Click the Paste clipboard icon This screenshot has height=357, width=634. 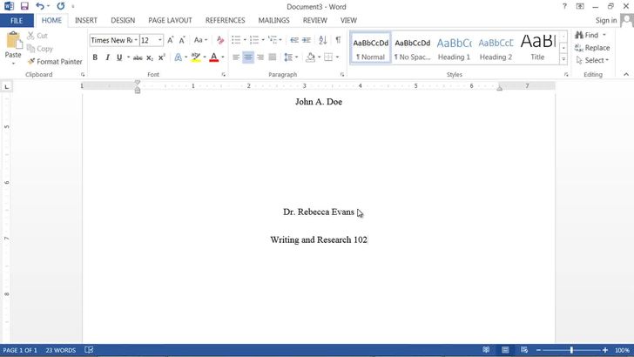click(x=13, y=40)
